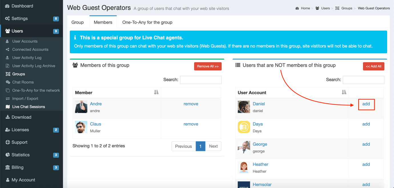The width and height of the screenshot is (394, 188).
Task: Open the One-To-Any for the group tab
Action: 147,22
